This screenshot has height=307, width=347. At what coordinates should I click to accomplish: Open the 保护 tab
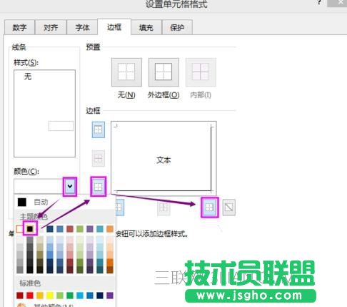(177, 27)
